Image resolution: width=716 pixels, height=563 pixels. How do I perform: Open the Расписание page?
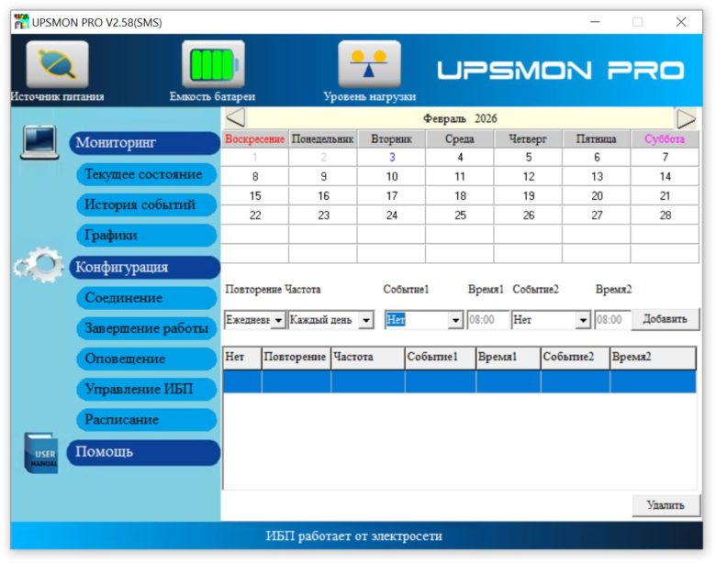(x=147, y=420)
